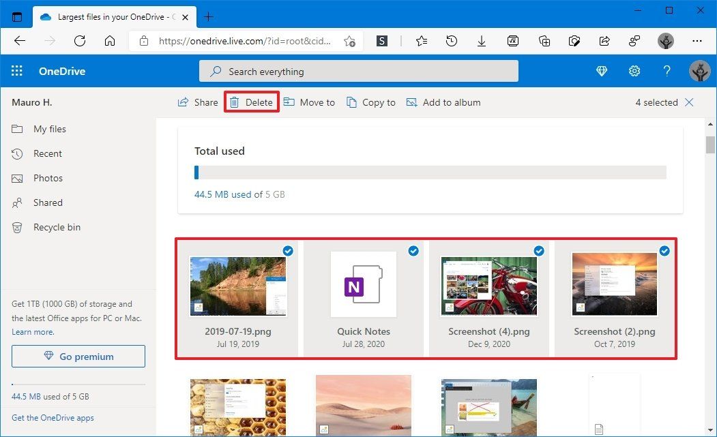Uncheck the 2019-07-19.png selection circle
The image size is (717, 437).
pos(288,251)
